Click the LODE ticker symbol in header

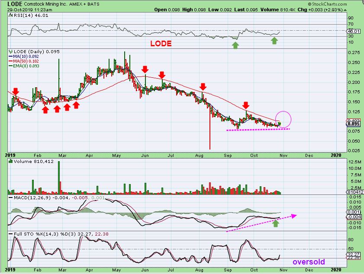click(x=15, y=4)
